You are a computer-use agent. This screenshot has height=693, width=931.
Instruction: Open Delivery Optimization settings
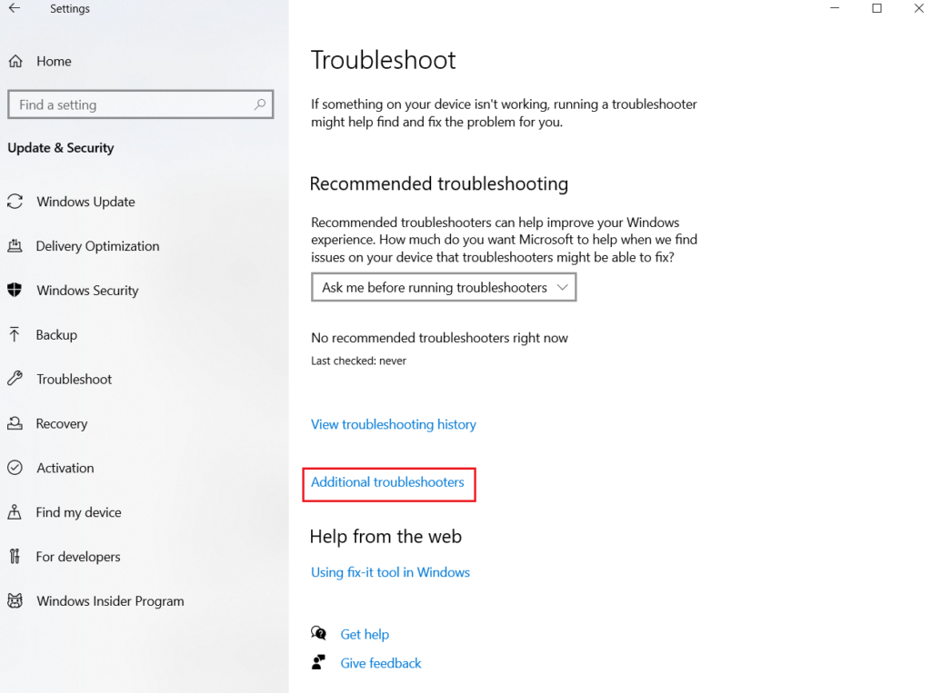point(15,246)
